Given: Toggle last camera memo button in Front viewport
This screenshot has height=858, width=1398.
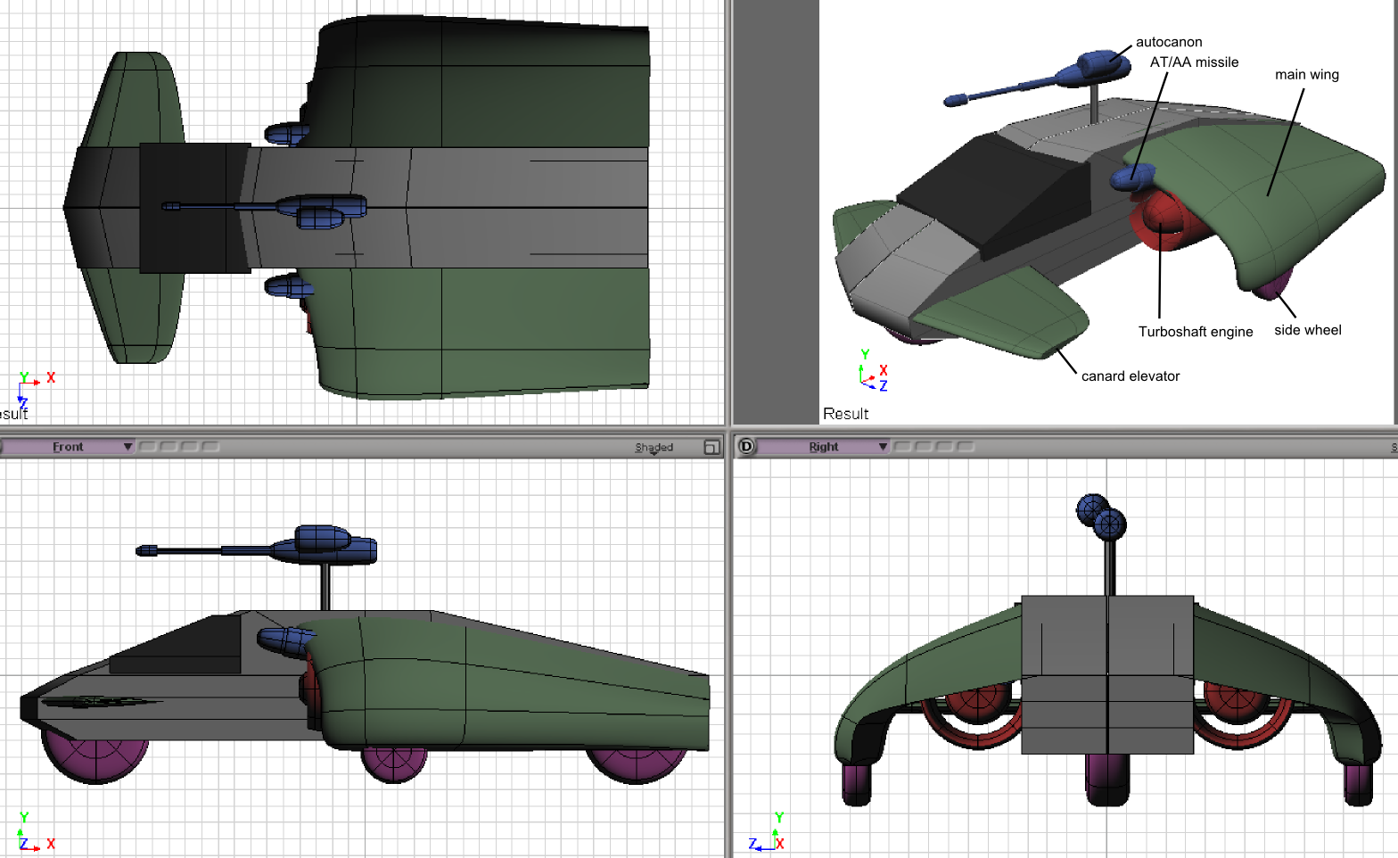Looking at the screenshot, I should pyautogui.click(x=211, y=447).
